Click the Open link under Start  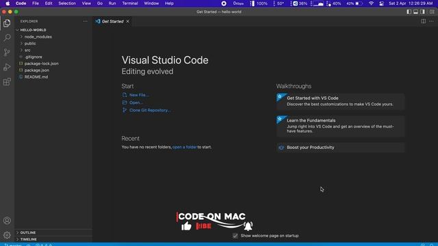(136, 102)
